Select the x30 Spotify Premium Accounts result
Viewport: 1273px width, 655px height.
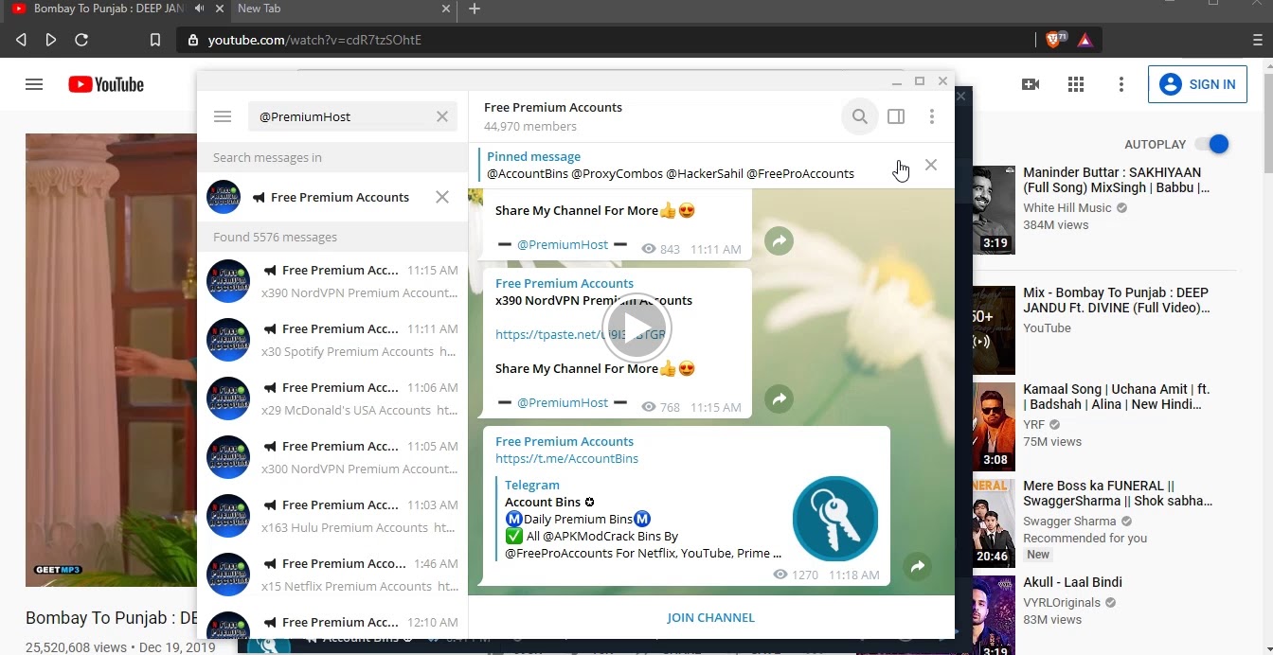[x=332, y=340]
